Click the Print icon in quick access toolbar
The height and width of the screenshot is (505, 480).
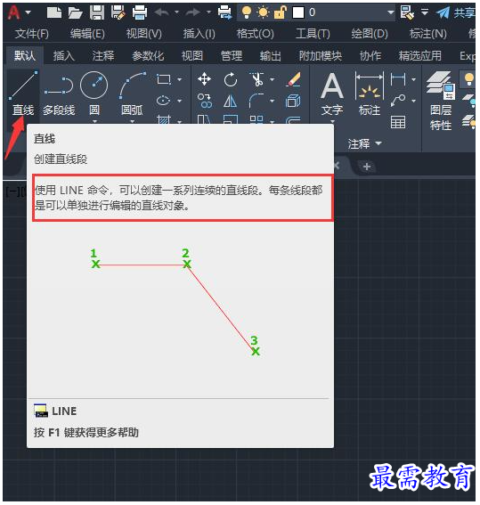coord(140,12)
